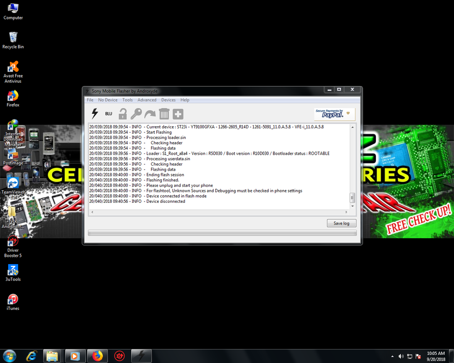Select log line 'Flashing finished.'
The image size is (454, 363).
pos(134,180)
